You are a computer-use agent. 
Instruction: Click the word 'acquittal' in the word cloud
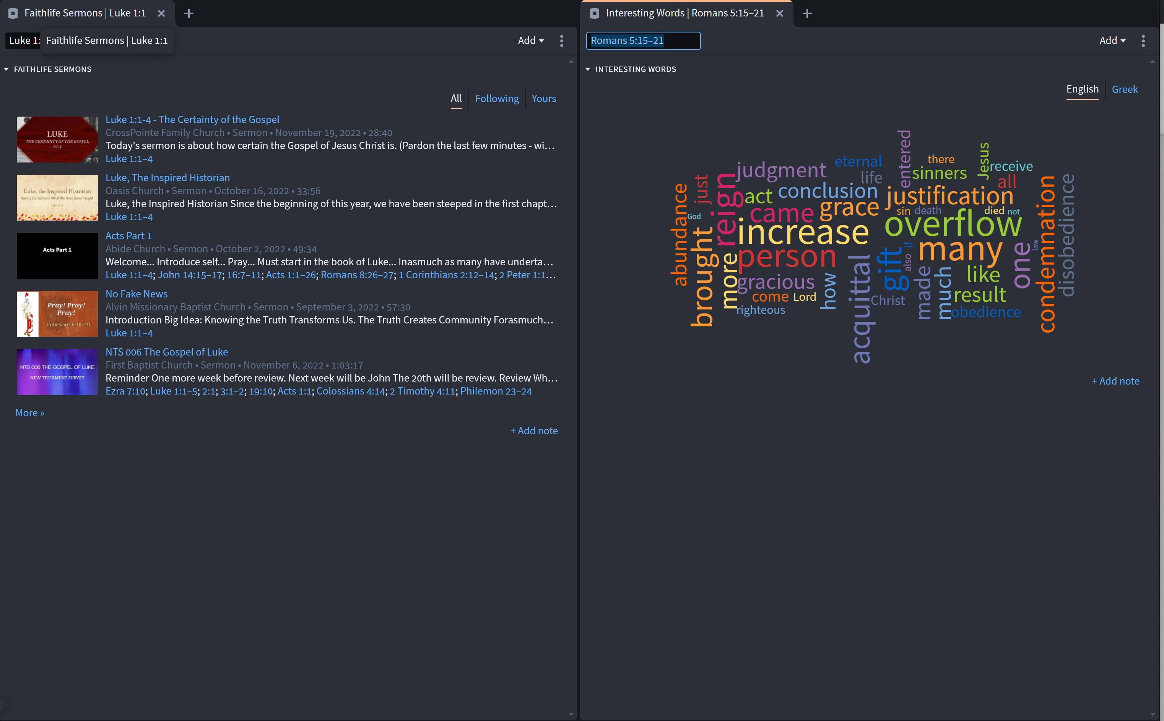click(x=861, y=309)
